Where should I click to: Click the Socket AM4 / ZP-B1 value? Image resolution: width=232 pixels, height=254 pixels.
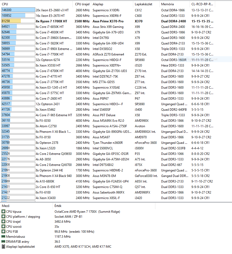(x=68, y=217)
